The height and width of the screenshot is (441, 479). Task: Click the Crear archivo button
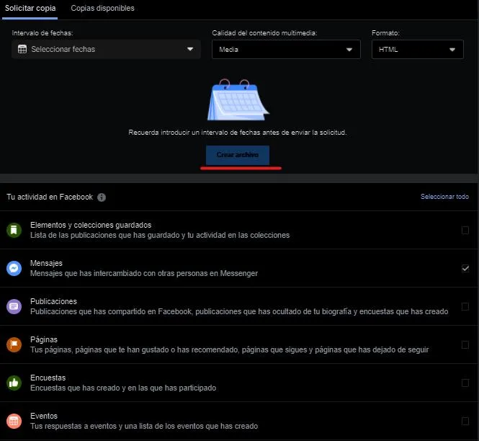238,155
